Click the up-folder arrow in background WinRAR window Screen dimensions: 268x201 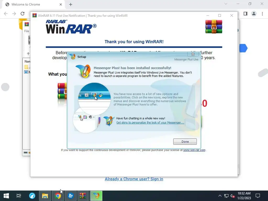click(28, 54)
